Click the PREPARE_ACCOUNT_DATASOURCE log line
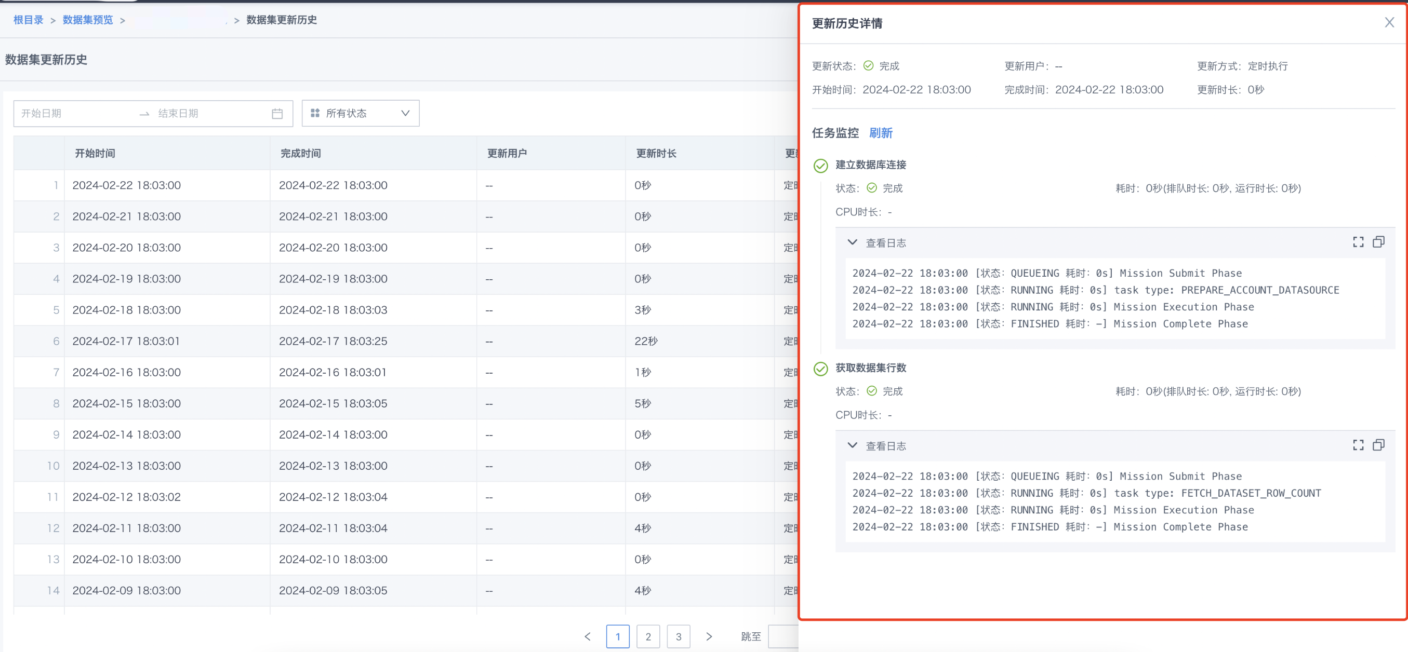Screen dimensions: 1408x652 [x=1095, y=290]
